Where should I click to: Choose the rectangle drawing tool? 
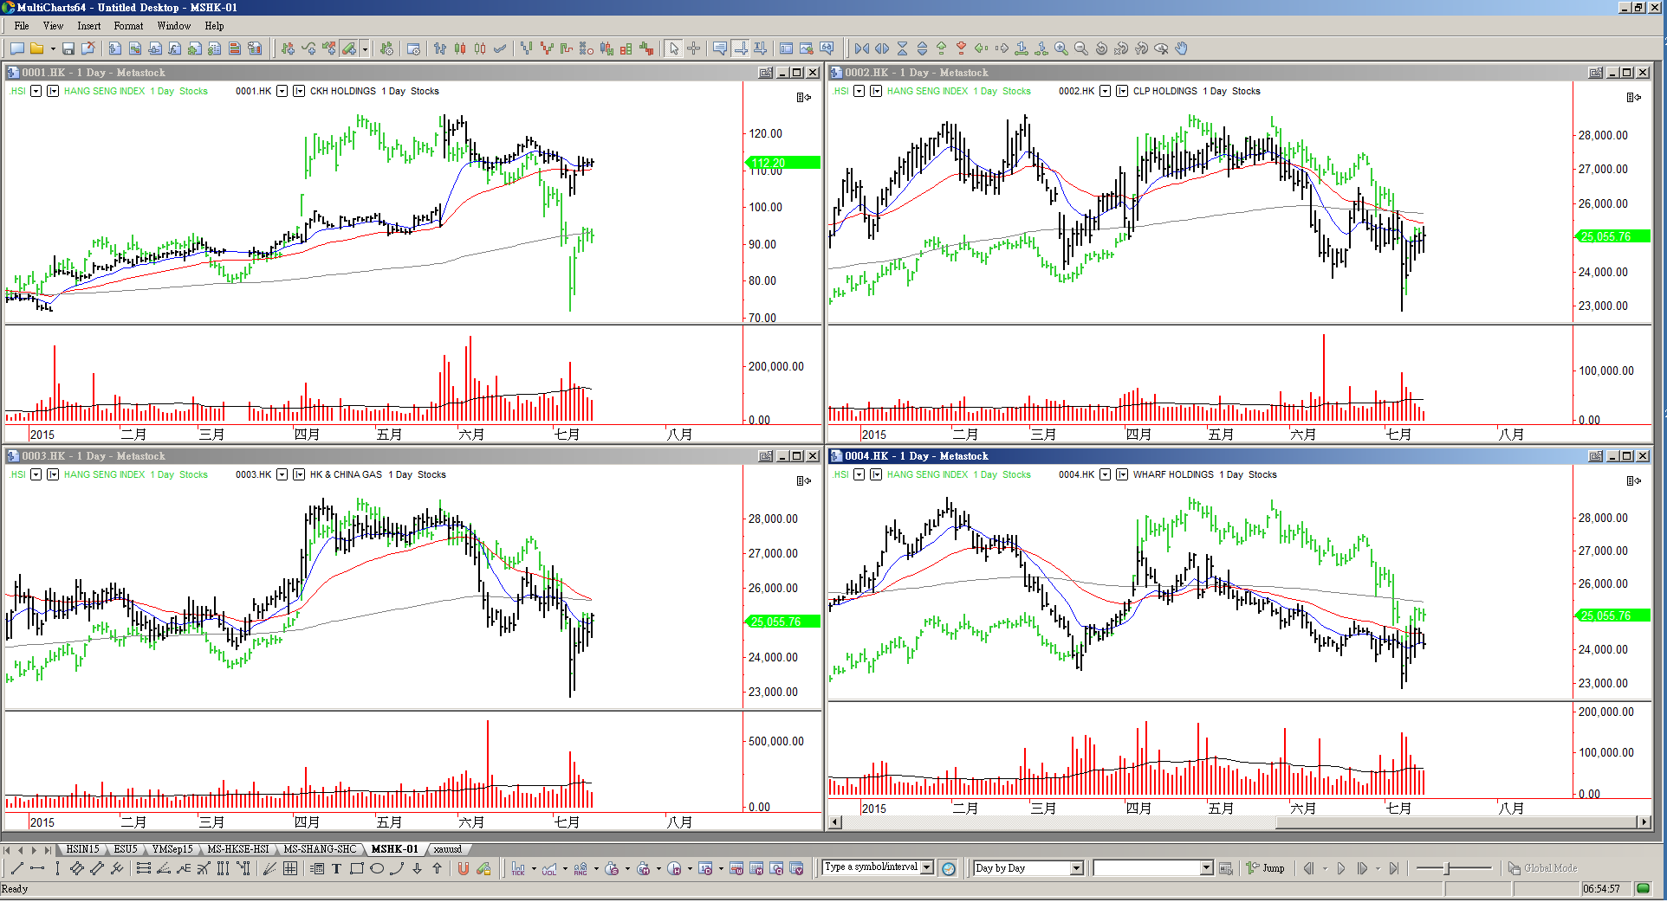[x=356, y=868]
